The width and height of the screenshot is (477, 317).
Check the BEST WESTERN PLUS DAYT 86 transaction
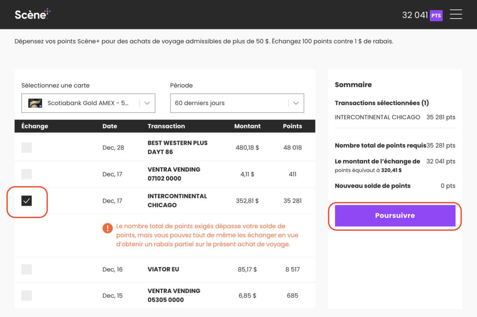27,147
